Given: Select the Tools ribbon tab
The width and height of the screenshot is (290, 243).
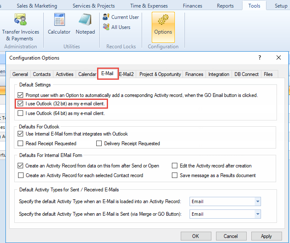Looking at the screenshot, I should point(254,5).
